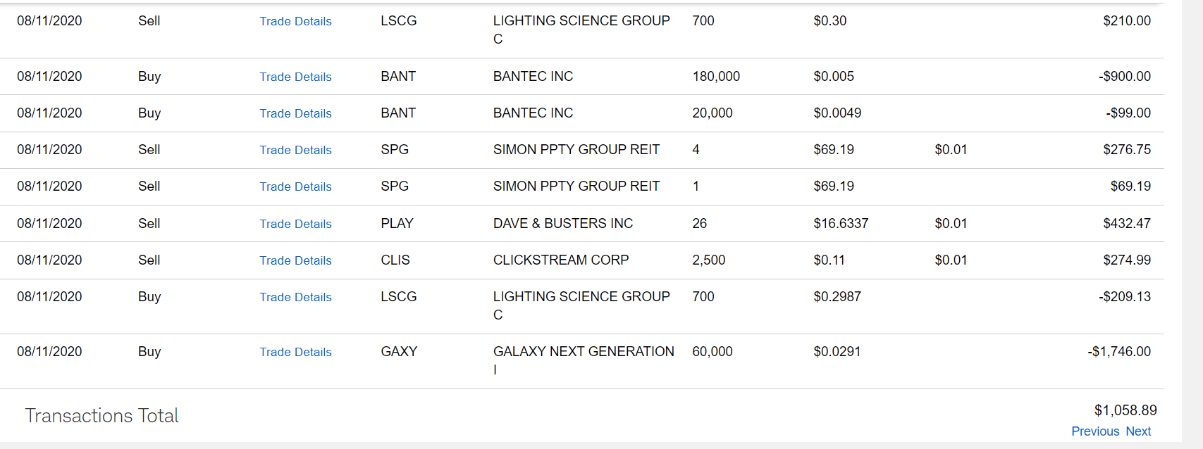
Task: Go to the Previous transactions page
Action: [x=1095, y=431]
